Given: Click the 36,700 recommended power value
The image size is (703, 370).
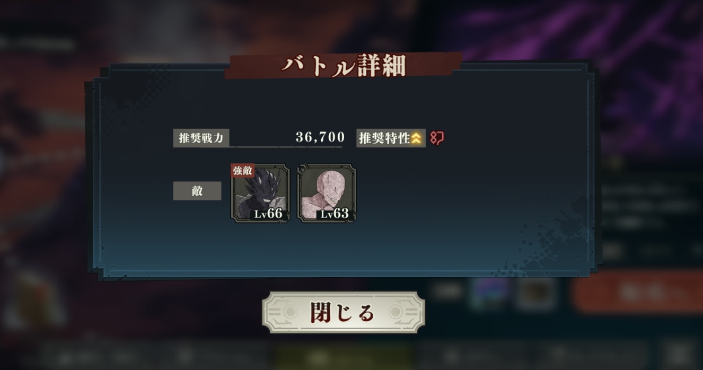Looking at the screenshot, I should click(320, 137).
